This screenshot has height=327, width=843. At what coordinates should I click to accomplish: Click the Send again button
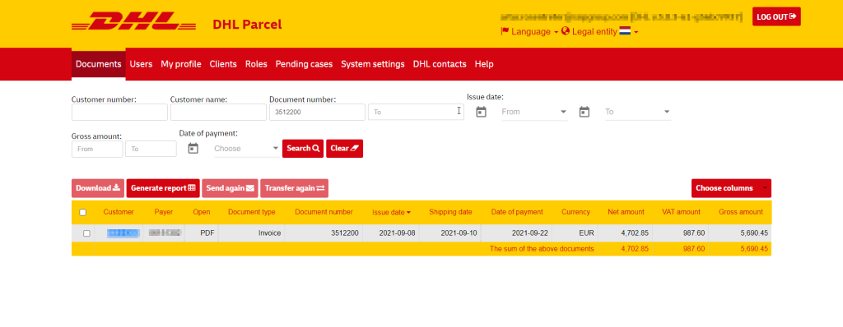(231, 188)
